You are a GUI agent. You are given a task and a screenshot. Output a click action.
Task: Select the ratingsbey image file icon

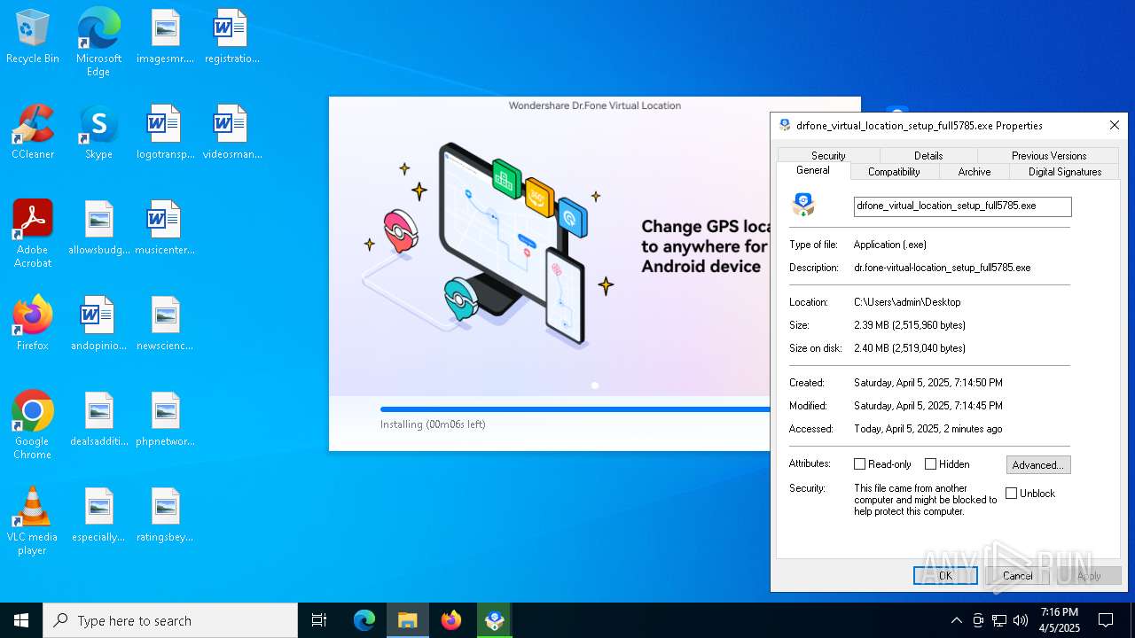[x=165, y=515]
